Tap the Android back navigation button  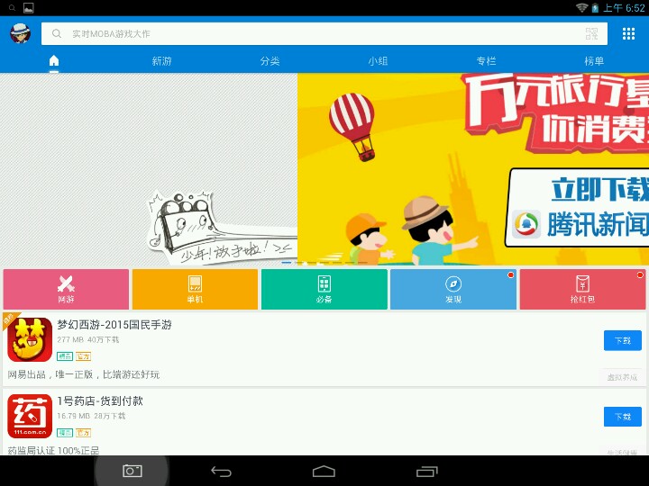click(x=221, y=472)
